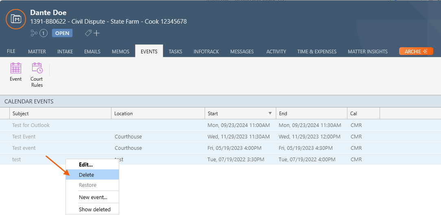Choose New event... from context menu
The image size is (441, 217).
pos(92,197)
